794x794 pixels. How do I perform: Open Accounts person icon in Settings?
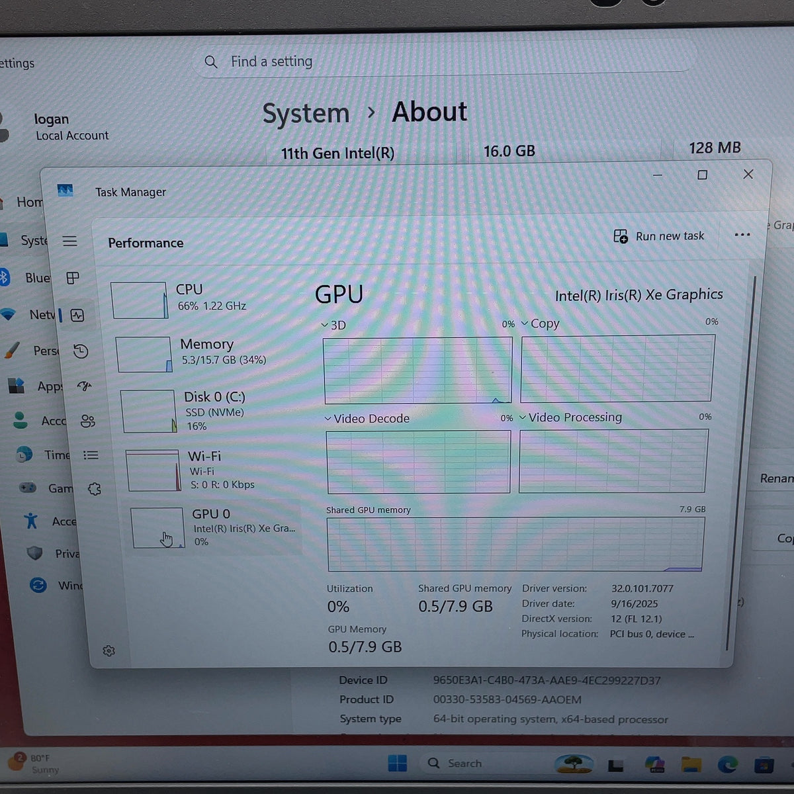(21, 420)
